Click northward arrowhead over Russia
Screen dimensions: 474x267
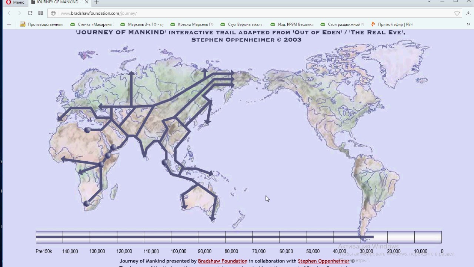(x=131, y=73)
